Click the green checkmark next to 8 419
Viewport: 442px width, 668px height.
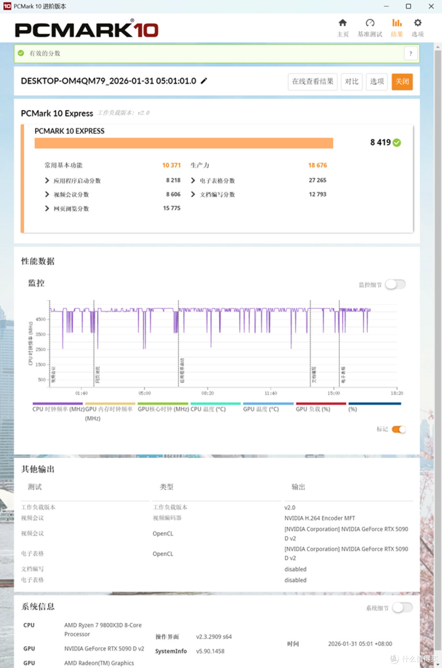[397, 143]
